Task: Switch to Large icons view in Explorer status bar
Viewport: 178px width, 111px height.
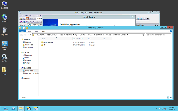Action: pyautogui.click(x=170, y=97)
